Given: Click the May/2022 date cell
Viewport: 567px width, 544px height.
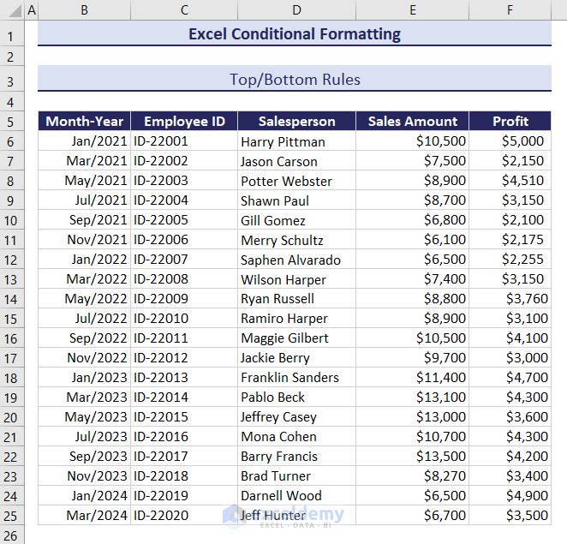Looking at the screenshot, I should click(x=84, y=299).
